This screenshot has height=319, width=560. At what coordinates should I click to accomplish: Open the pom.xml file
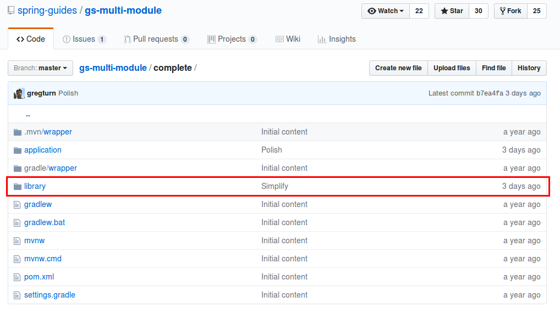coord(39,277)
